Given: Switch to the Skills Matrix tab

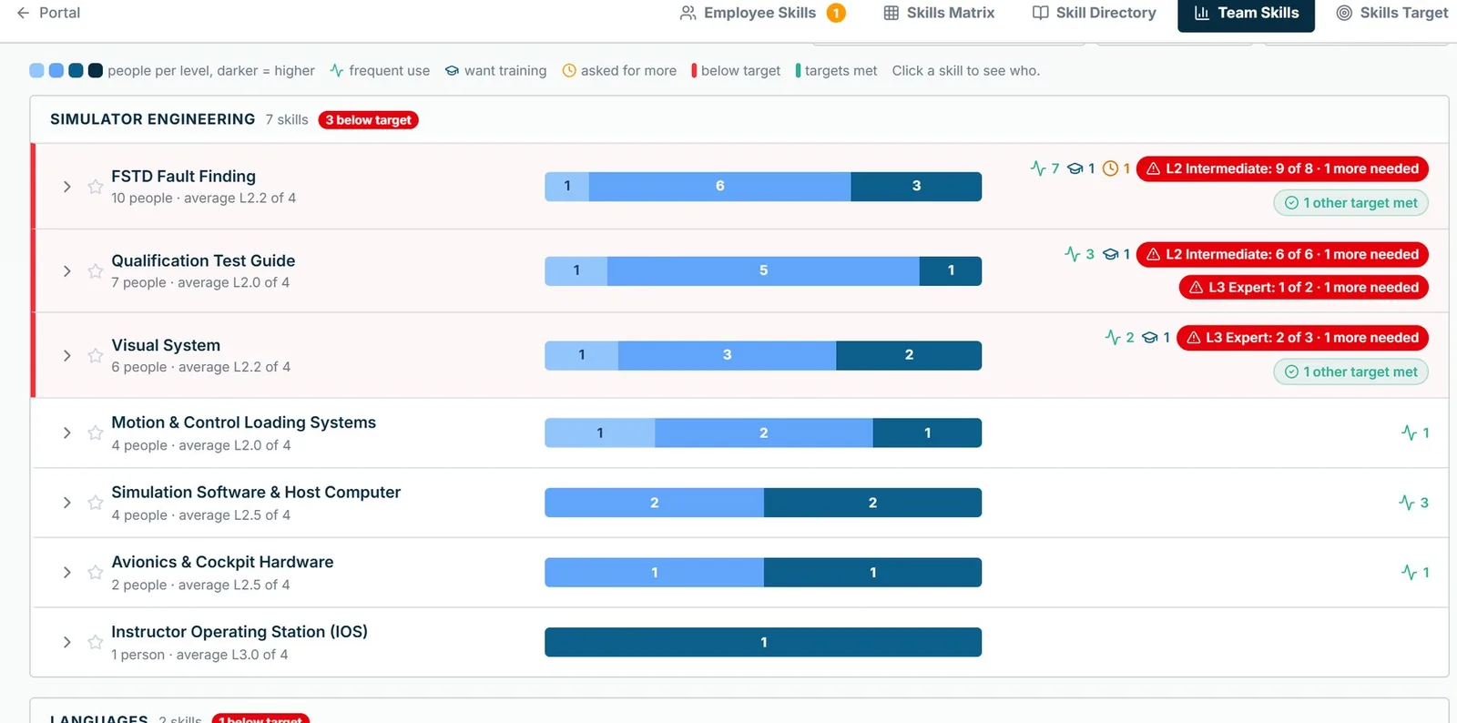Looking at the screenshot, I should tap(939, 13).
